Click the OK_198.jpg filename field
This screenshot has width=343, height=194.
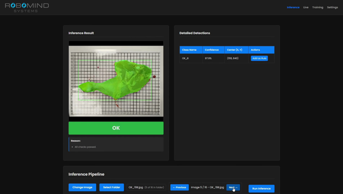tap(146, 187)
